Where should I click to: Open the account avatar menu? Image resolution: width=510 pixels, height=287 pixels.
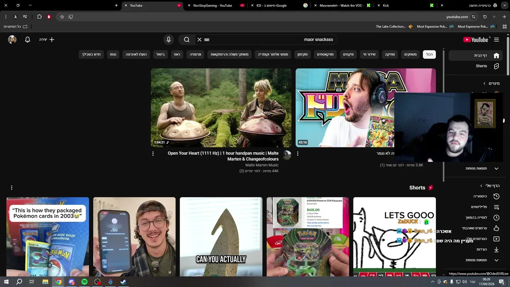pos(12,39)
